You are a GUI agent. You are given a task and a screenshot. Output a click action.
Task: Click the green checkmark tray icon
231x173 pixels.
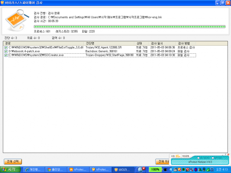[x=208, y=170]
